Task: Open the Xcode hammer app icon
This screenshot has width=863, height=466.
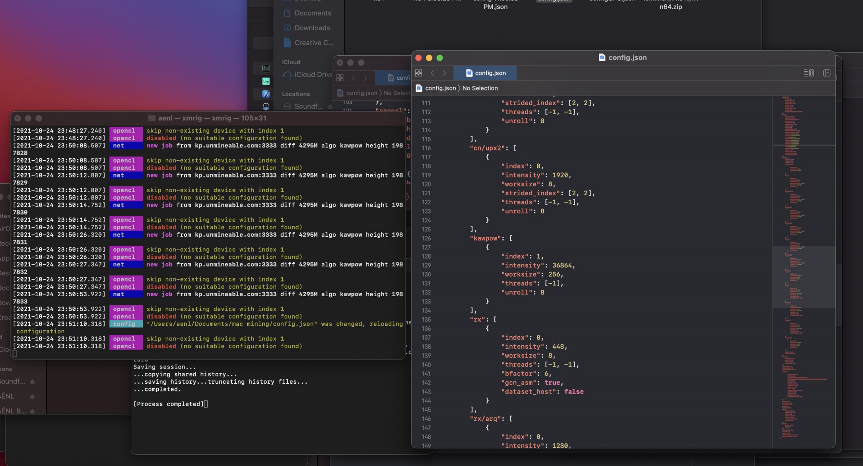Action: [x=266, y=94]
